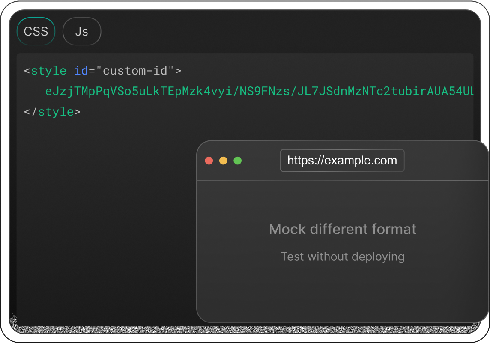The width and height of the screenshot is (490, 343).
Task: Click the "Mock different format" heading
Action: pyautogui.click(x=343, y=229)
